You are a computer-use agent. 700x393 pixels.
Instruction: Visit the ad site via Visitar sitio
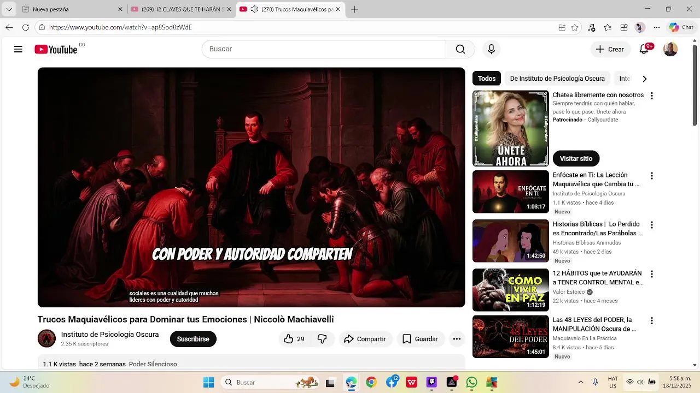pyautogui.click(x=576, y=158)
